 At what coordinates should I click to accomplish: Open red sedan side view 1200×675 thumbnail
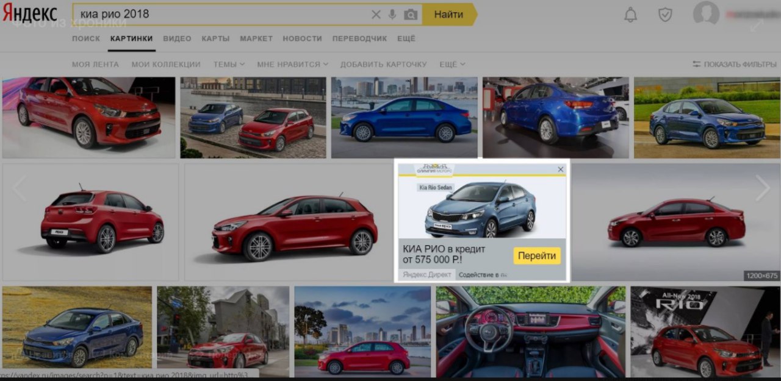click(675, 222)
